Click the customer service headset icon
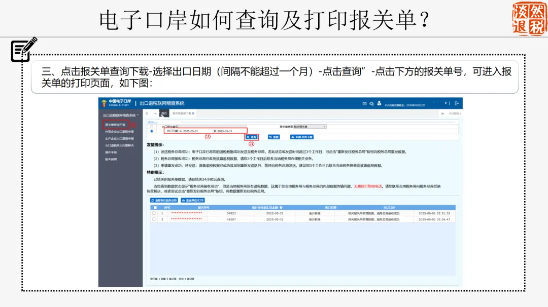The height and width of the screenshot is (307, 548). 371,104
